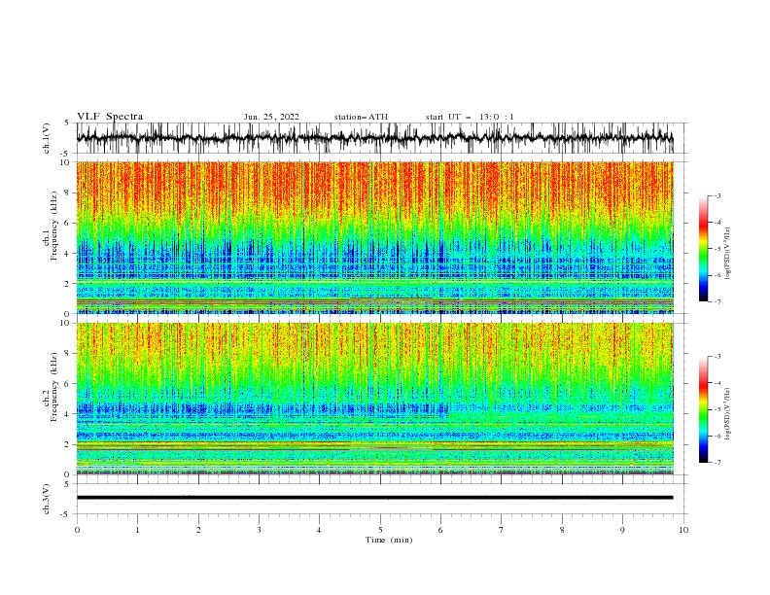Click the ch.2 spectrogram panel
The height and width of the screenshot is (595, 770).
point(375,399)
